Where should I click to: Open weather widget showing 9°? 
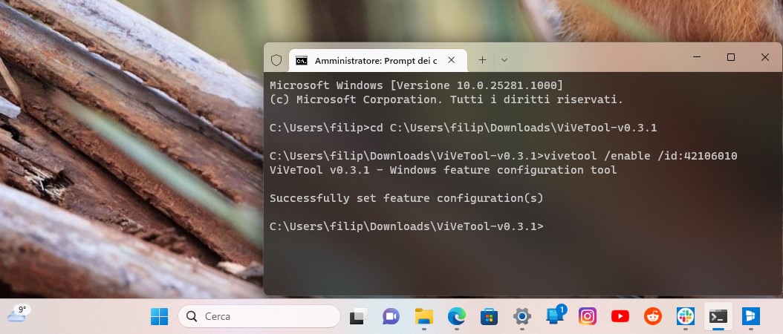tap(19, 313)
